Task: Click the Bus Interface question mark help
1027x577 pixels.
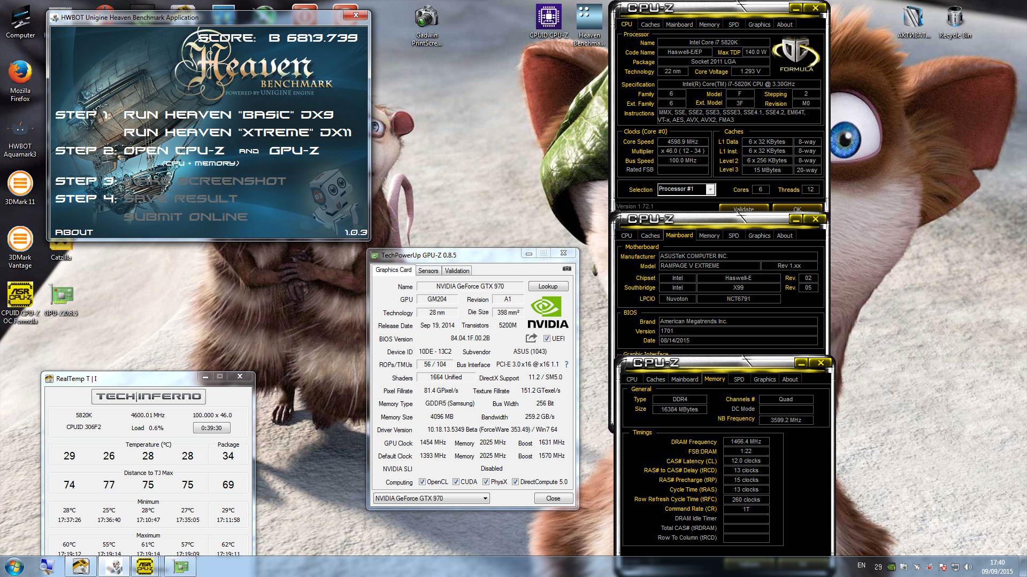Action: point(566,364)
